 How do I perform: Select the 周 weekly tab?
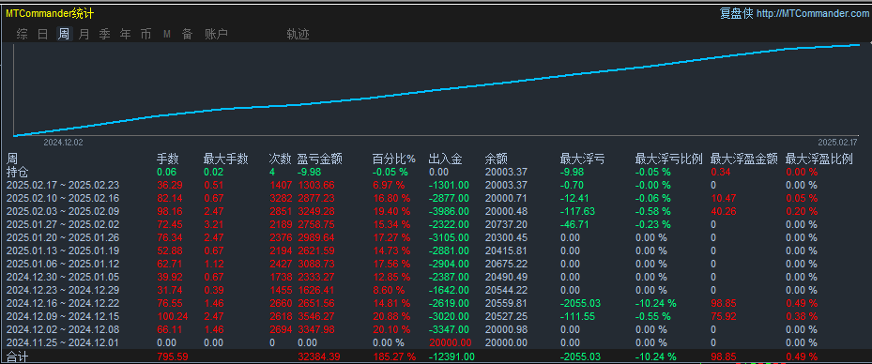click(64, 35)
